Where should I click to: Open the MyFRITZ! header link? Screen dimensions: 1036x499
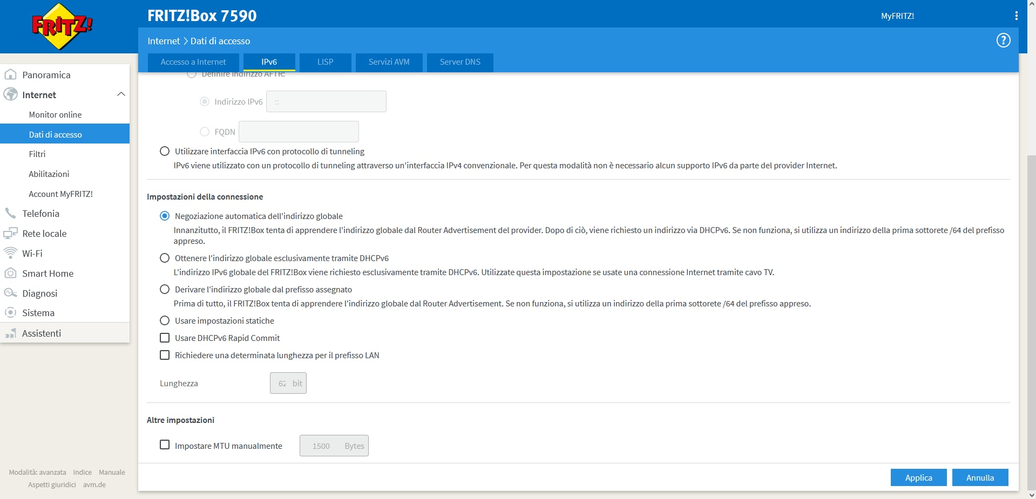(897, 16)
